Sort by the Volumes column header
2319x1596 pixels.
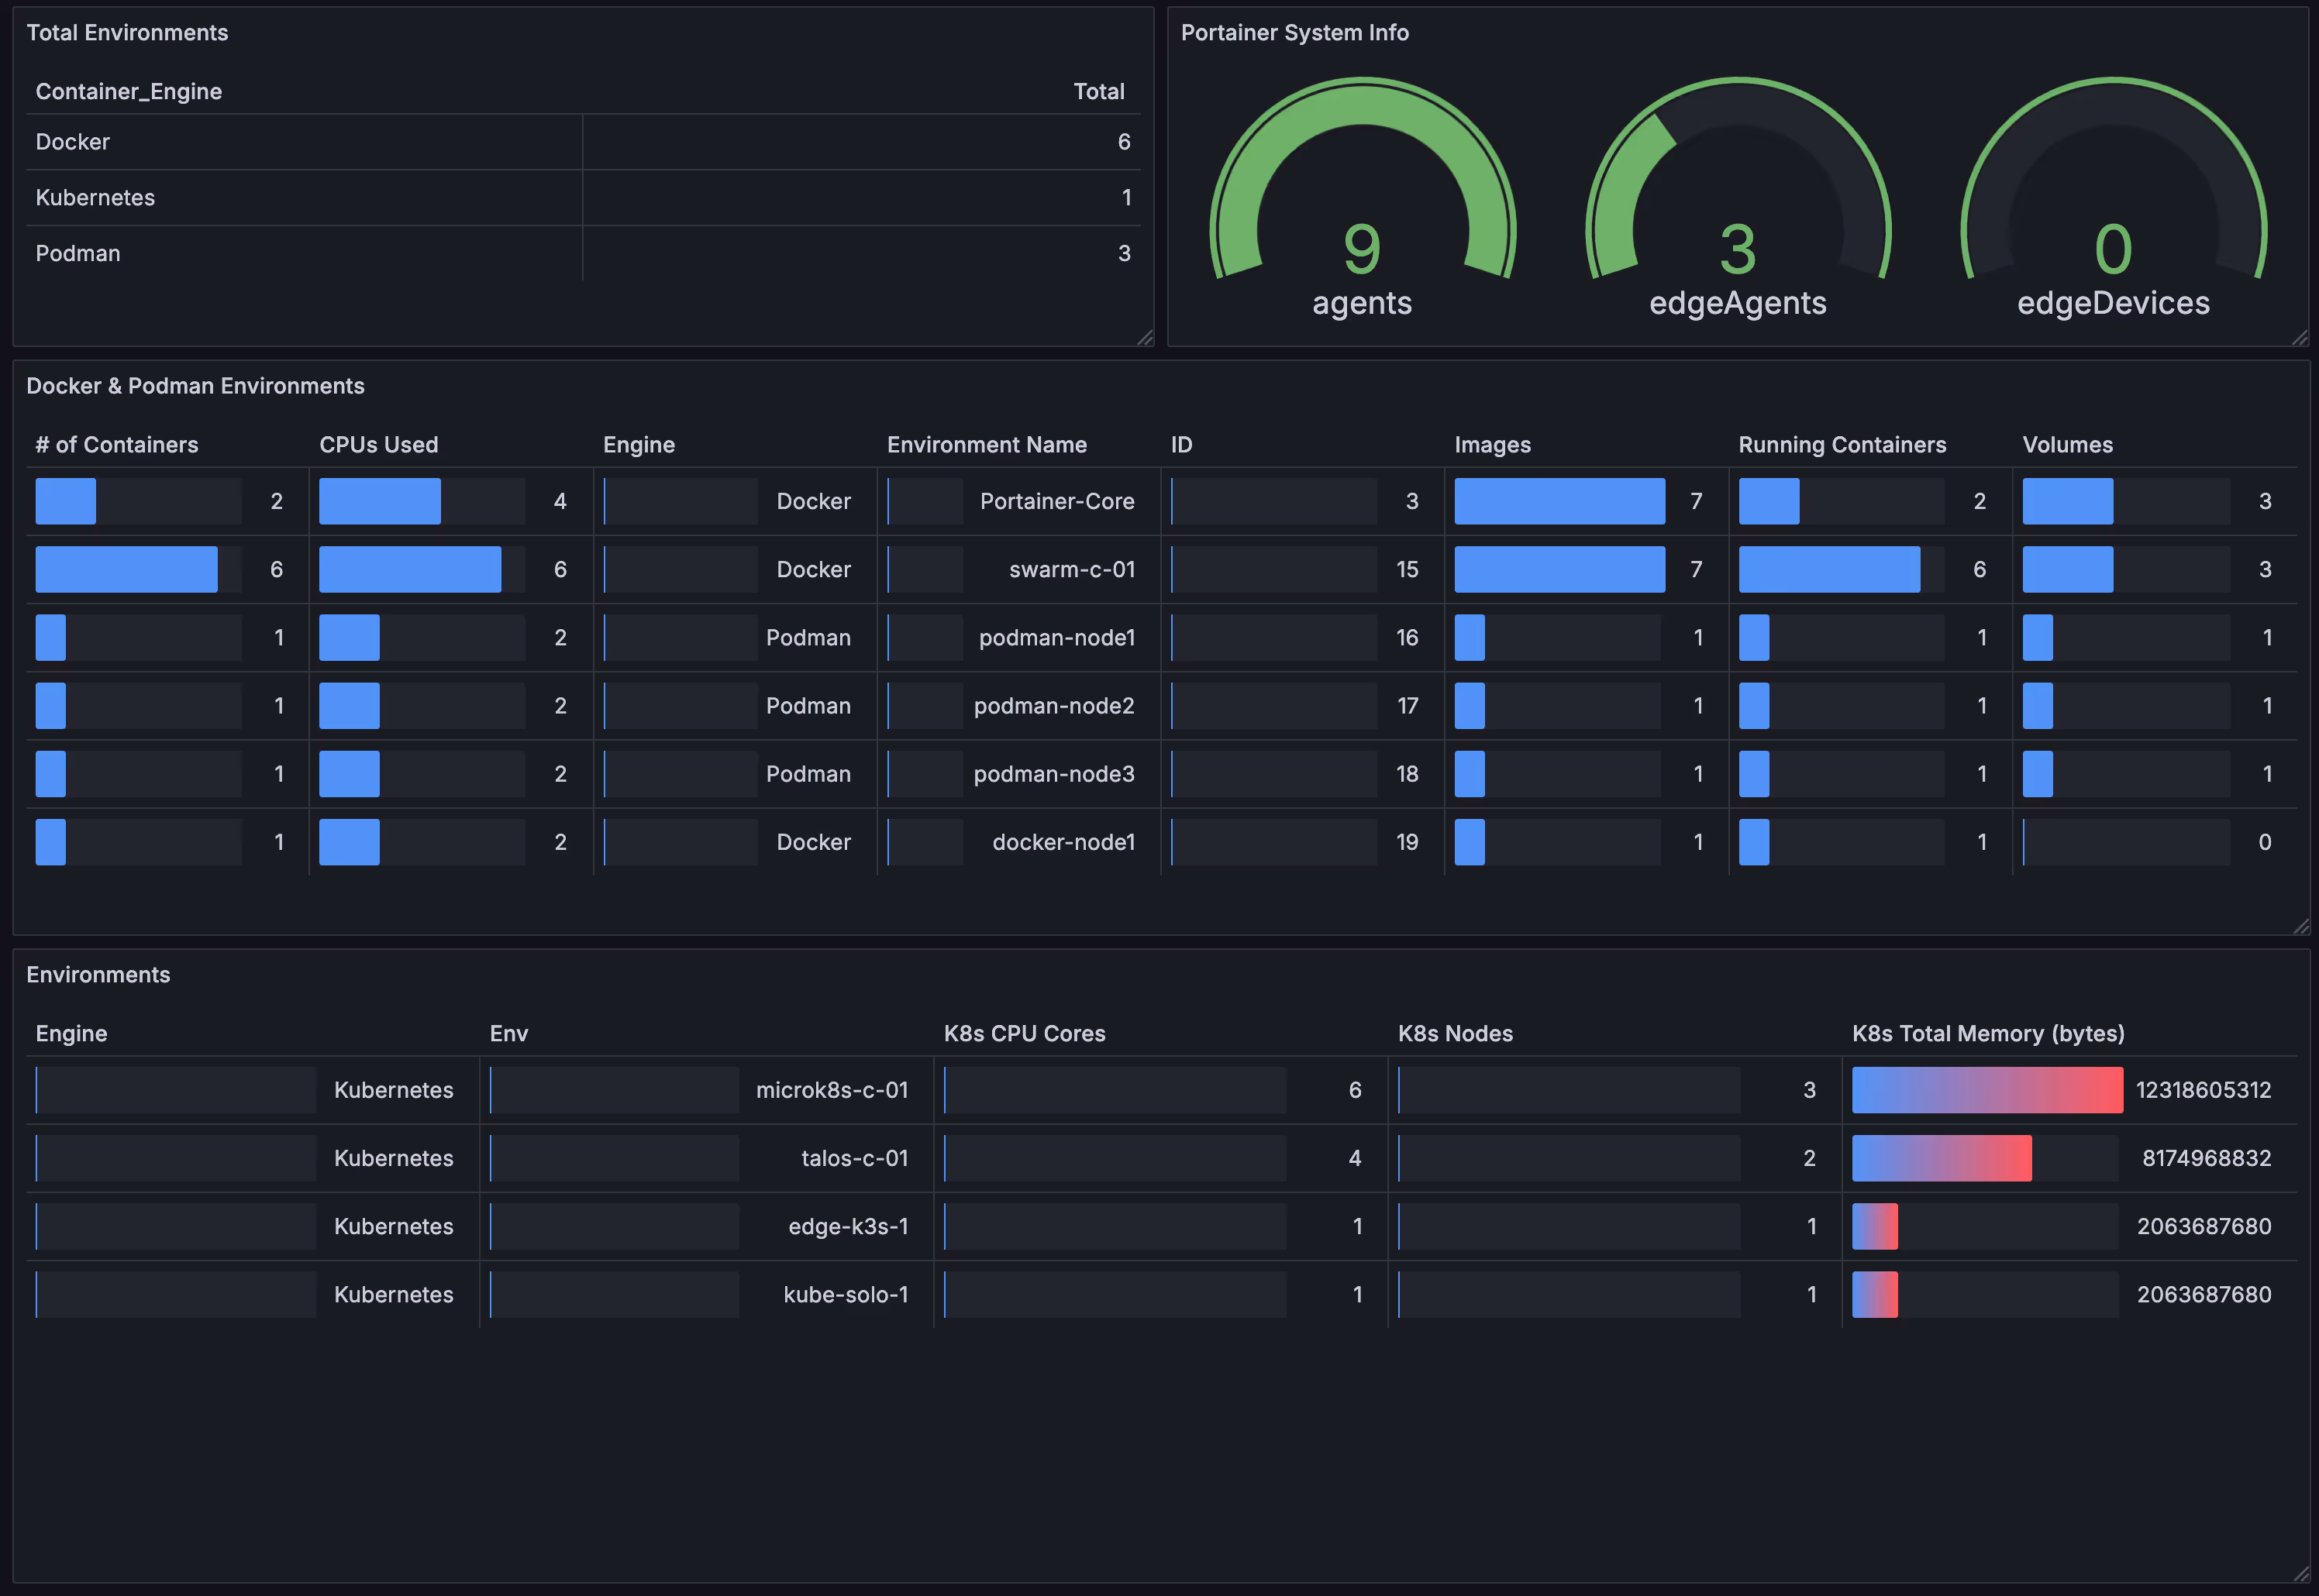point(2068,445)
